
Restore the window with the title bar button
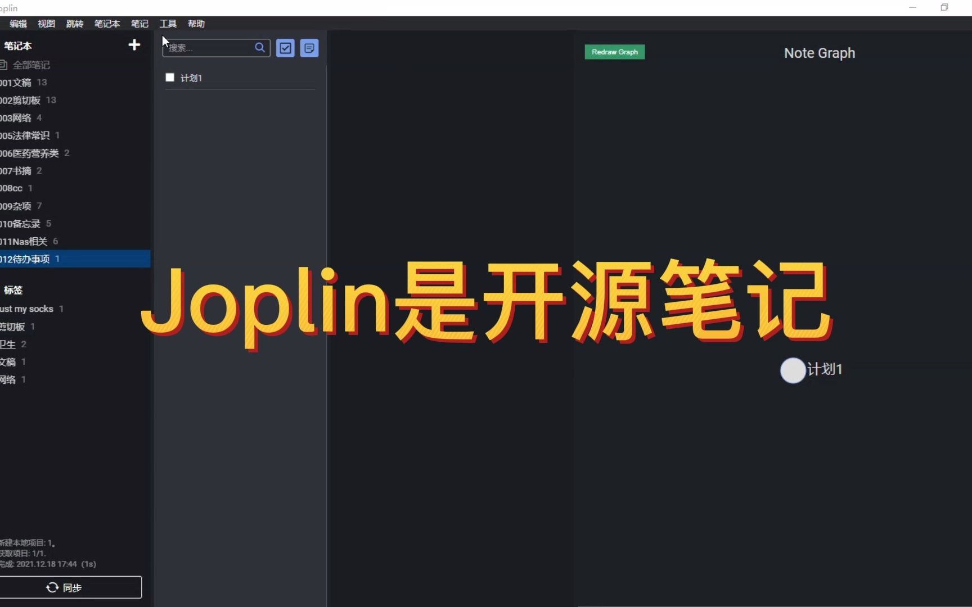944,7
